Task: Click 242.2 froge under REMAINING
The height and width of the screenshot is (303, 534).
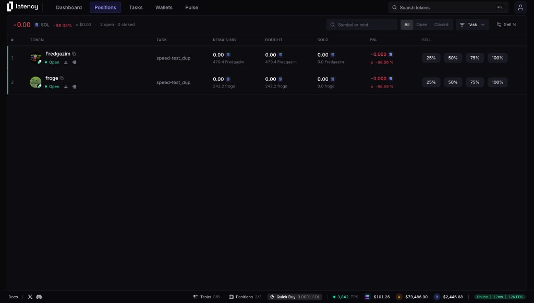Action: [x=224, y=86]
